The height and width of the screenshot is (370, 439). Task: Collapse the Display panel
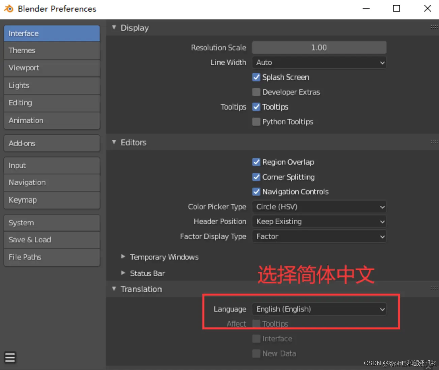(x=114, y=27)
